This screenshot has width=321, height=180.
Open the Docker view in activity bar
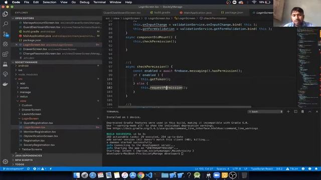(x=6, y=84)
